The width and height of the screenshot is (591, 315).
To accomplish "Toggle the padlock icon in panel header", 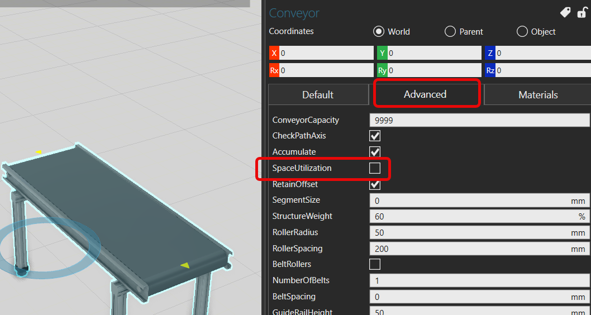I will 582,13.
